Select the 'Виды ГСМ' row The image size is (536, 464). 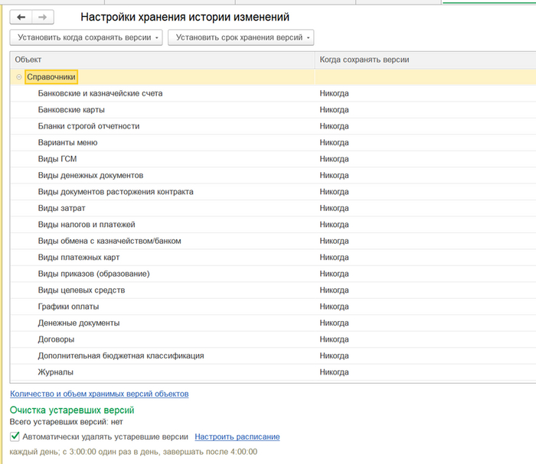click(57, 159)
